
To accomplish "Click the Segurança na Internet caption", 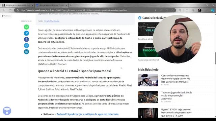I will click(148, 60).
